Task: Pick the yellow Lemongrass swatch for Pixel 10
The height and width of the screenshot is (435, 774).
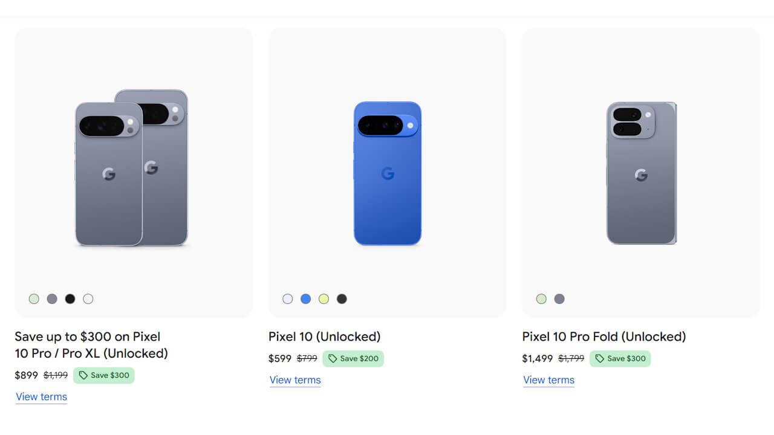Action: pyautogui.click(x=324, y=298)
